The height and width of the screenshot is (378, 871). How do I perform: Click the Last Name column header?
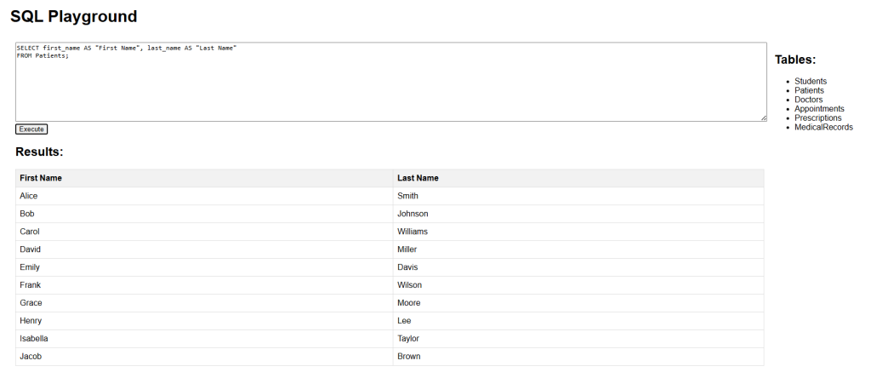point(578,179)
